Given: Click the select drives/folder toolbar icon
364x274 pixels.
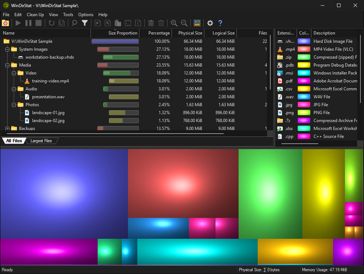Looking at the screenshot, I should point(5,23).
